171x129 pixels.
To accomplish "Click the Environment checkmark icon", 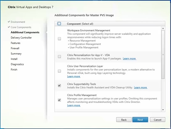I will [9, 22].
